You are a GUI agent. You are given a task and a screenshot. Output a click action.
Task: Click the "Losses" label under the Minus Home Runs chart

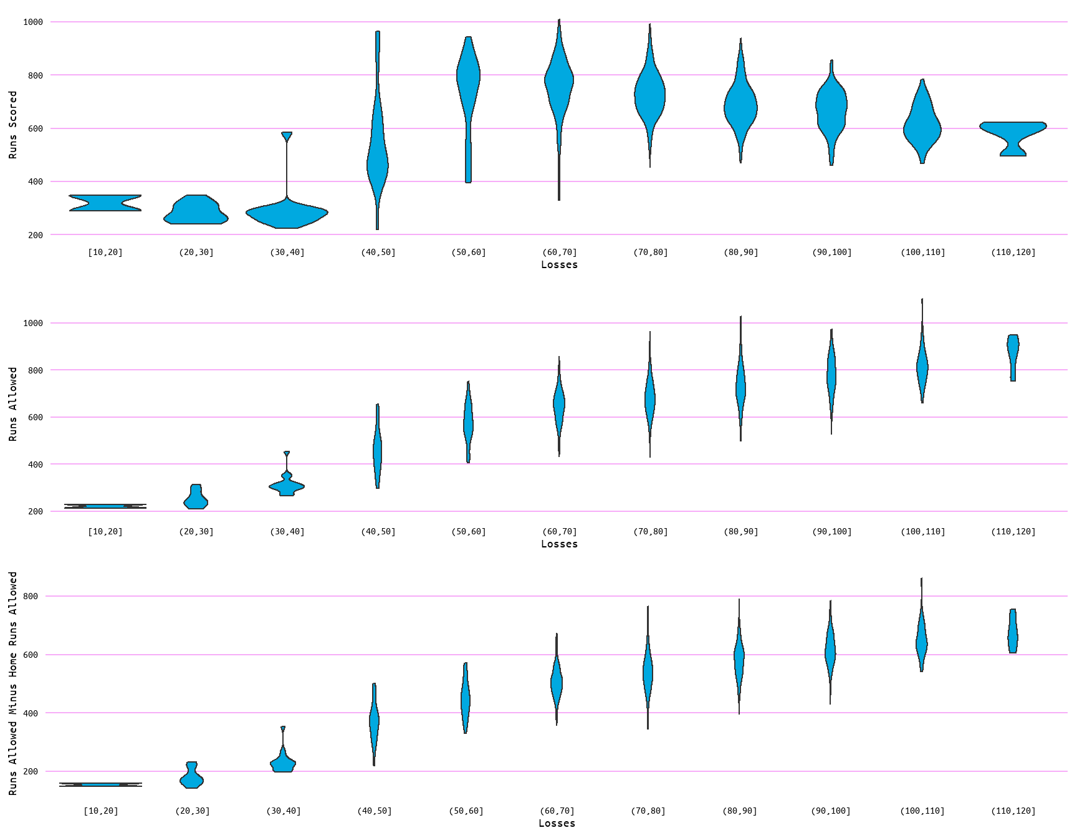click(557, 823)
